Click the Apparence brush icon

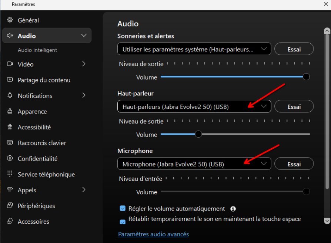10,111
